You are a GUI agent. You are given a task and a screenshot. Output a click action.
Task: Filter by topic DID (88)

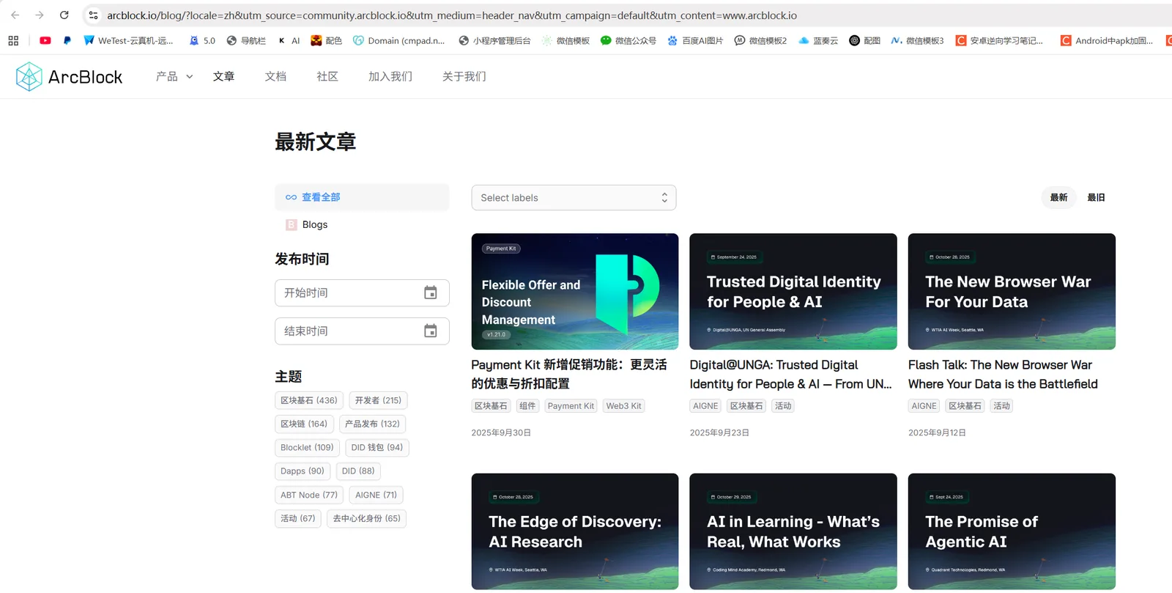pos(358,471)
